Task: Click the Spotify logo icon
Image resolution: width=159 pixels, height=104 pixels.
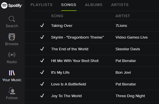Action: pyautogui.click(x=4, y=5)
